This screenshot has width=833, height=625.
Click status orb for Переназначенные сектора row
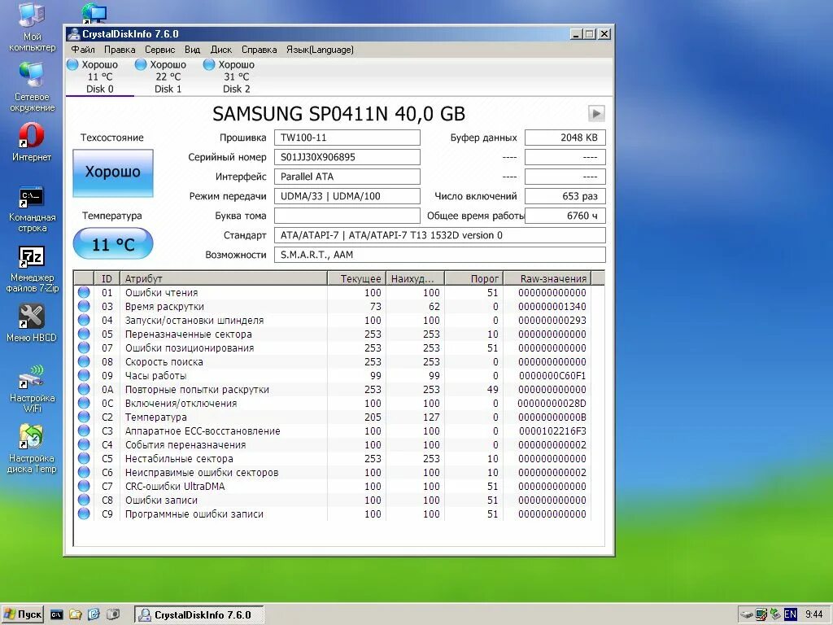pos(84,334)
